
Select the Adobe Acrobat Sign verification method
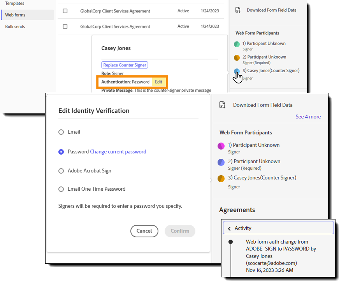click(61, 171)
